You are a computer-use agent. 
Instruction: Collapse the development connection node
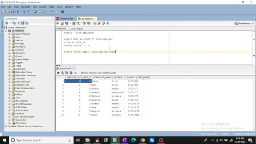pyautogui.click(x=6, y=31)
